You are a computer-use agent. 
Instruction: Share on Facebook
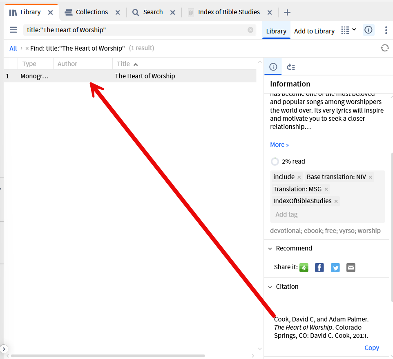(319, 267)
